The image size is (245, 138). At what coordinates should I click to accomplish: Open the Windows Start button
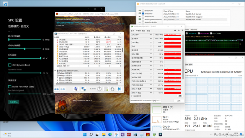pyautogui.click(x=85, y=135)
